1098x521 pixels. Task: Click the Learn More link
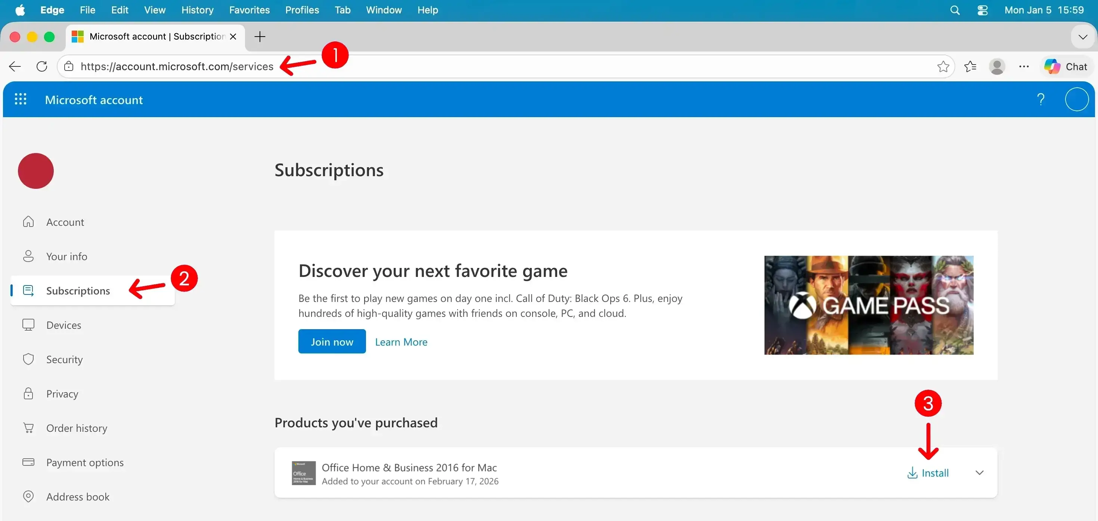[x=401, y=341]
